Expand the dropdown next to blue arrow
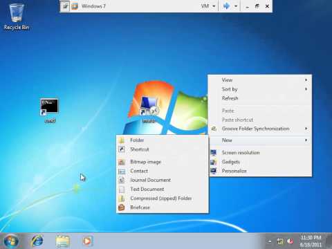Image resolution: width=332 pixels, height=249 pixels. pyautogui.click(x=236, y=6)
